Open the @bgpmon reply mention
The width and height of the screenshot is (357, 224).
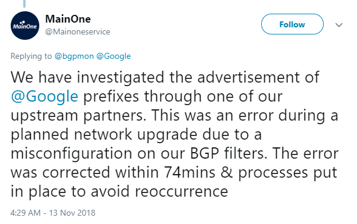tap(74, 56)
